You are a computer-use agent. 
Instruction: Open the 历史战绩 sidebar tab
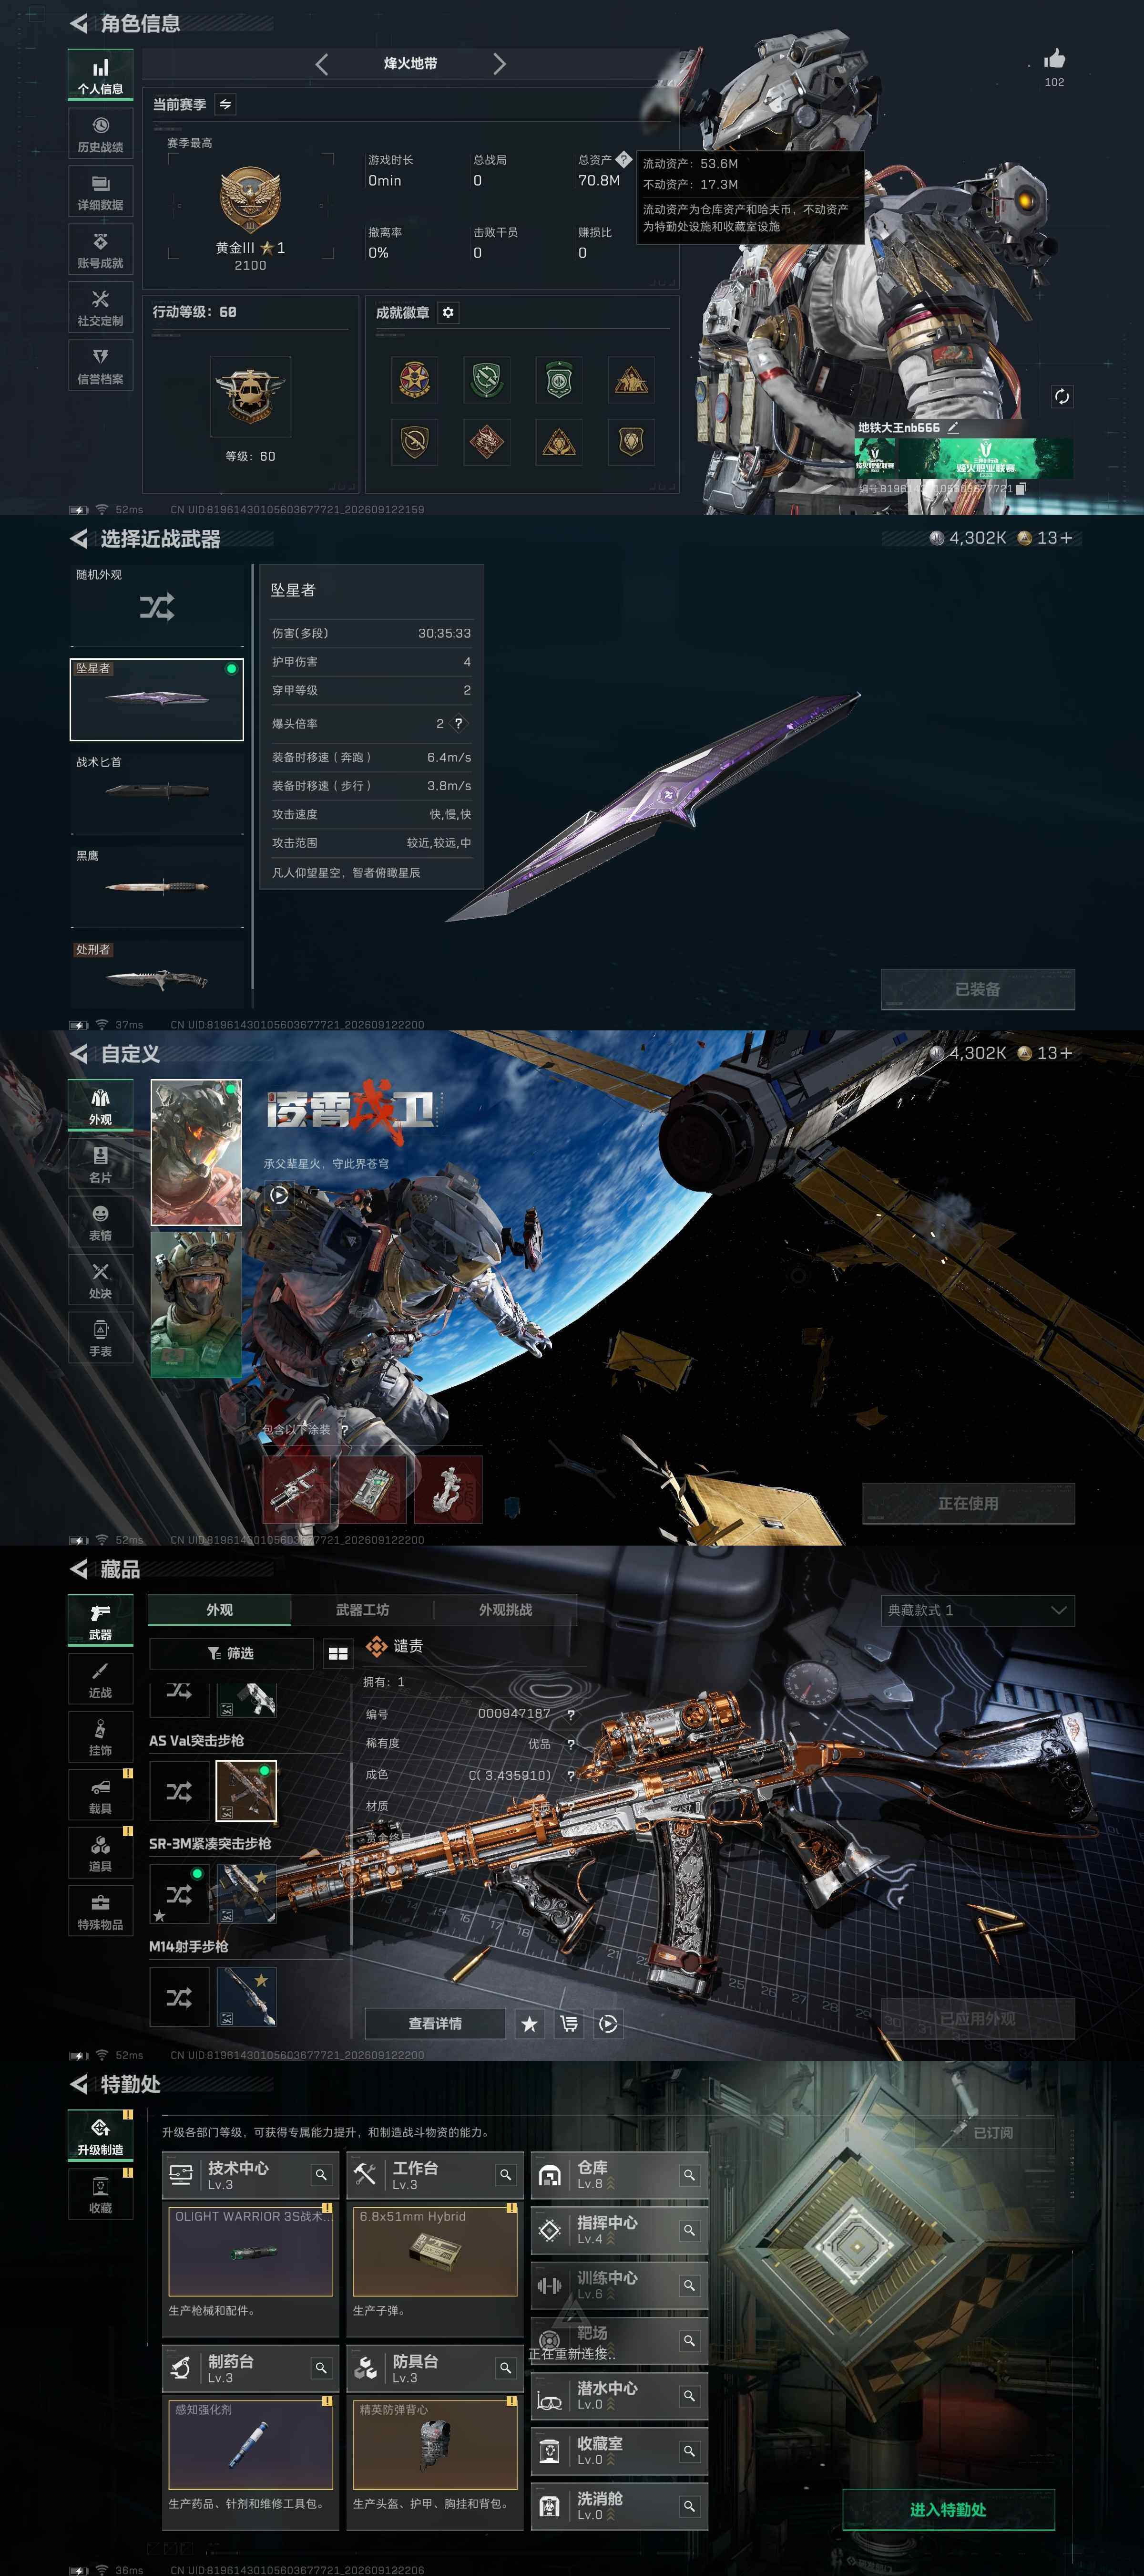100,134
